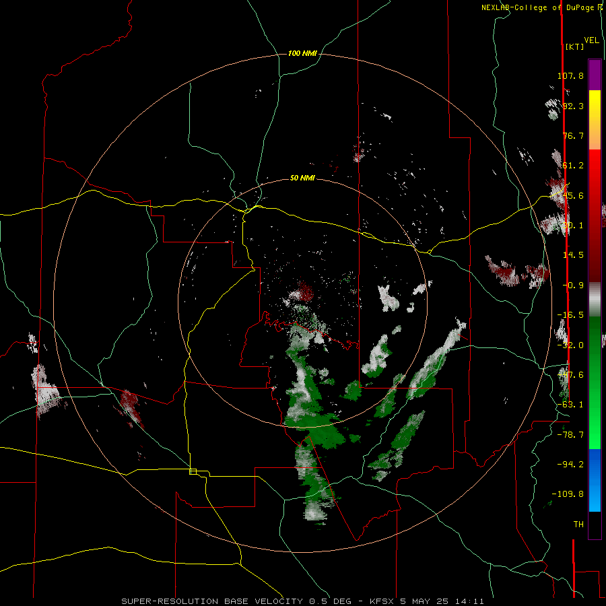Click the -32.0 velocity scale value
The height and width of the screenshot is (606, 606).
(570, 345)
